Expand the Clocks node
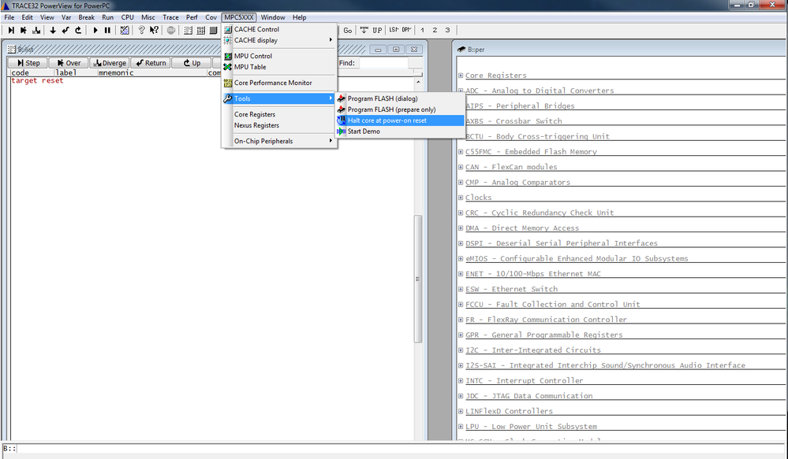788x459 pixels. point(461,197)
